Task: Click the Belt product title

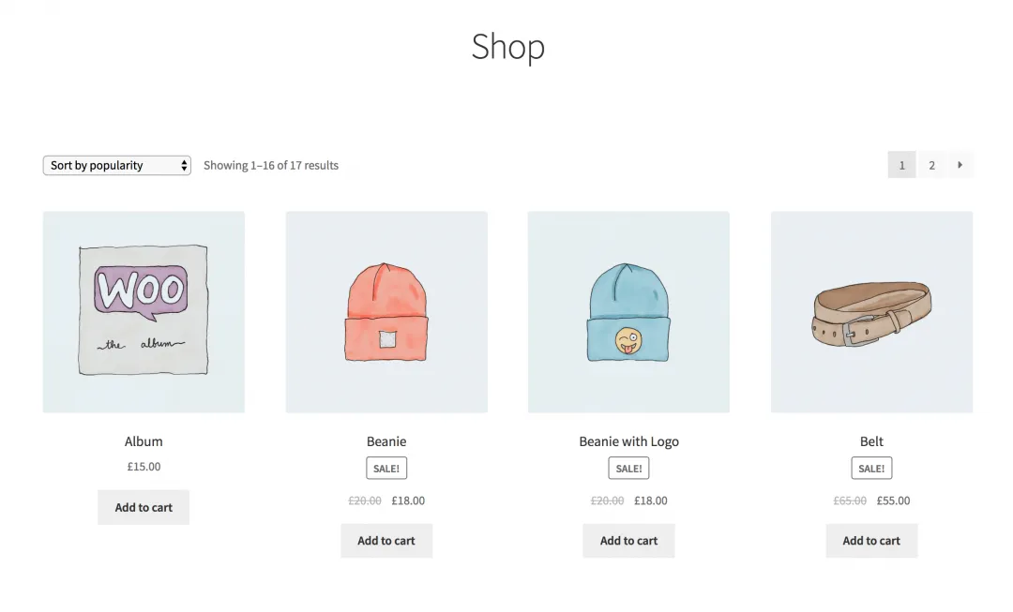Action: (x=871, y=441)
